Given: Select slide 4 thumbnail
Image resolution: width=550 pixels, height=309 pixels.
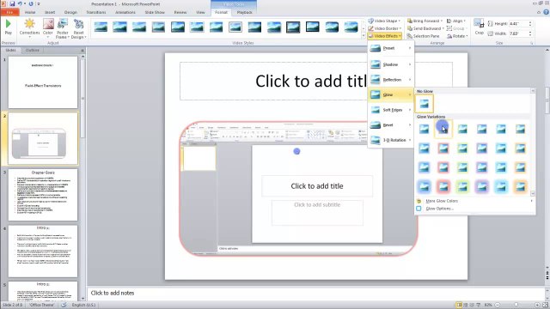Looking at the screenshot, I should click(x=43, y=251).
